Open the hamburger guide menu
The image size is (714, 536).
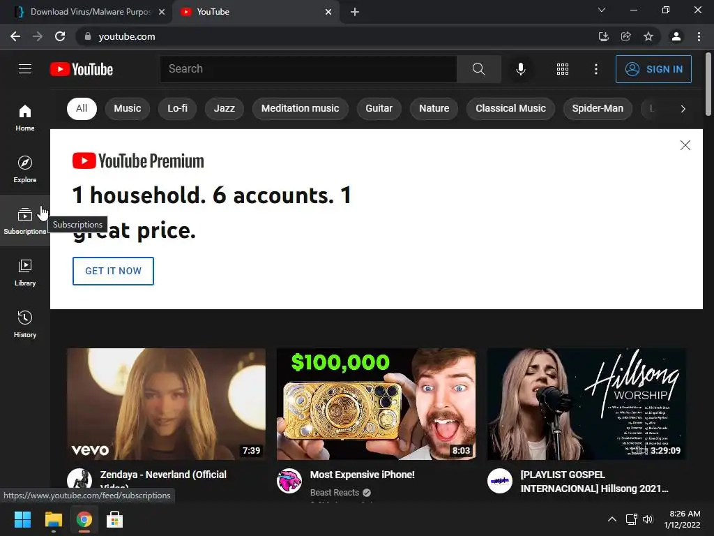[x=25, y=69]
